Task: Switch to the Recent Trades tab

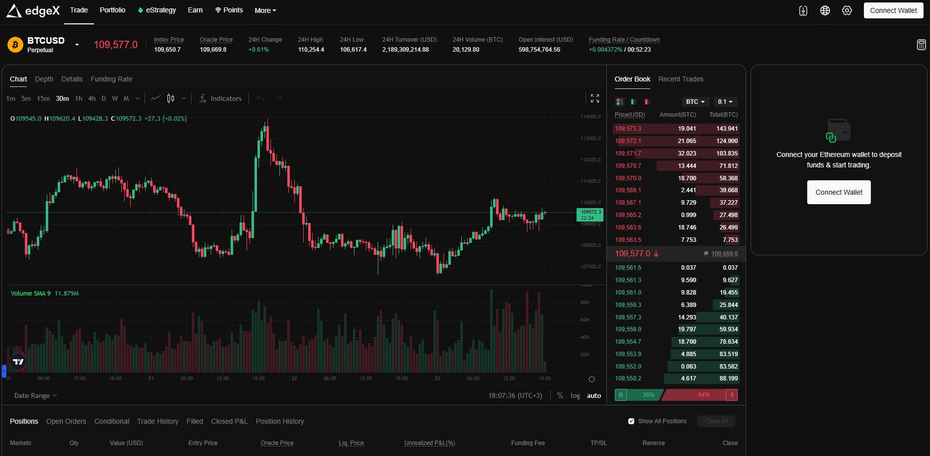Action: tap(680, 79)
